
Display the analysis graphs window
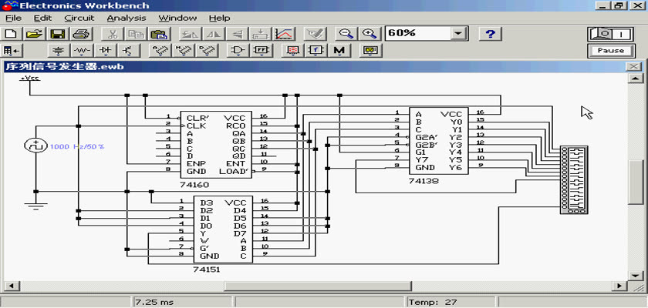pyautogui.click(x=284, y=34)
